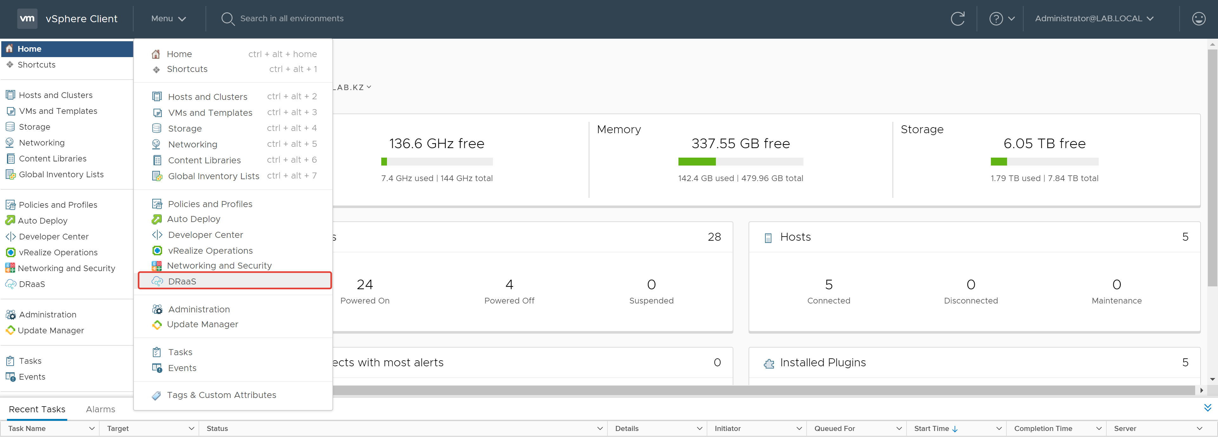Open Target column filter dropdown

click(x=192, y=428)
